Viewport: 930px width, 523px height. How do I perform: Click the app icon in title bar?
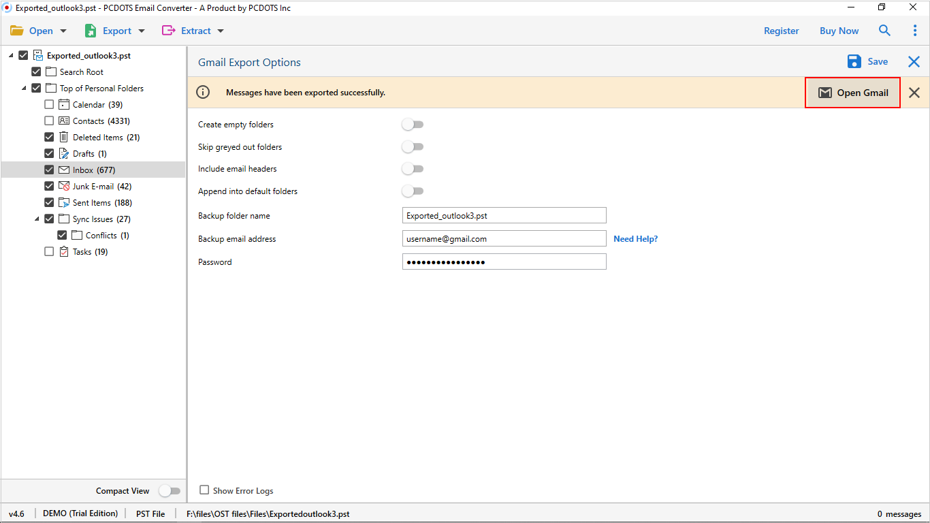(7, 7)
